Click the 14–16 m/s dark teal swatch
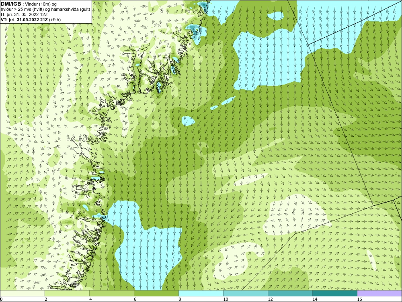The height and width of the screenshot is (302, 402). [335, 293]
